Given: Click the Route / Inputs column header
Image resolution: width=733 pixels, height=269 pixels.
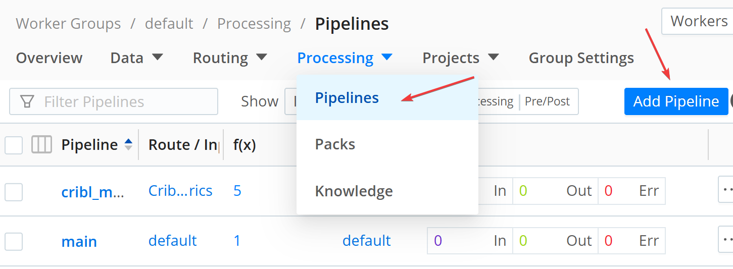Looking at the screenshot, I should tap(183, 145).
